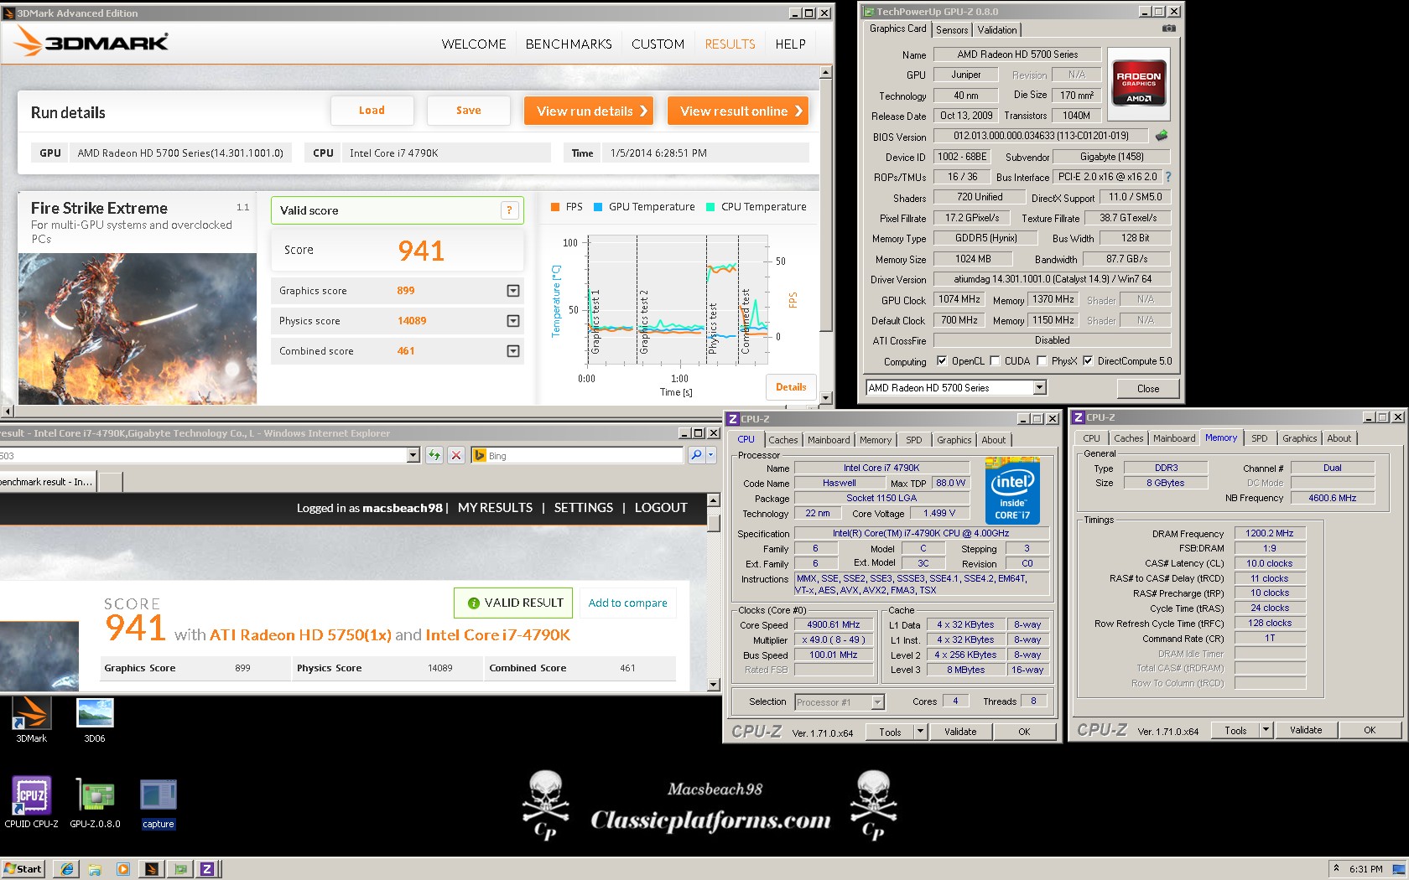Toggle the DirectCompute 5.0 checkbox
The image size is (1409, 880).
1088,361
